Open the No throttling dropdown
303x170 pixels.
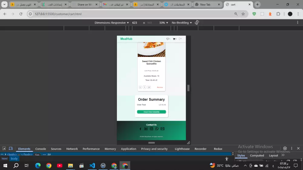181,23
